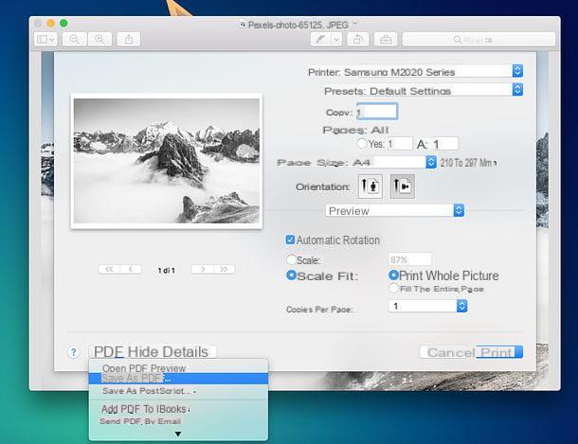
Task: Open the Copies Per Page dropdown
Action: coord(427,306)
